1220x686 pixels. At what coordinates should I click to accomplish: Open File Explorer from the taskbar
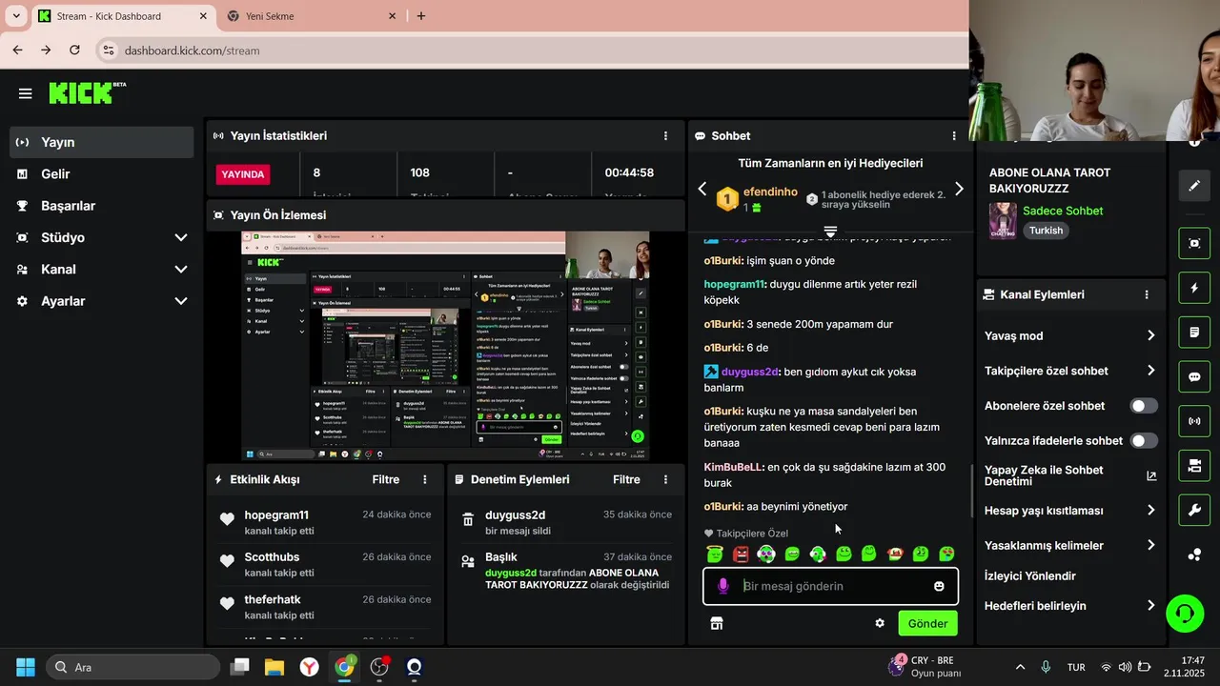point(274,667)
